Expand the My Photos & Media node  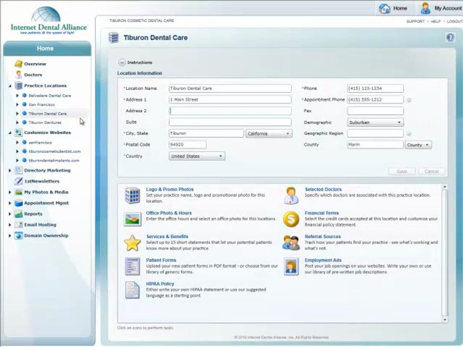click(x=10, y=192)
